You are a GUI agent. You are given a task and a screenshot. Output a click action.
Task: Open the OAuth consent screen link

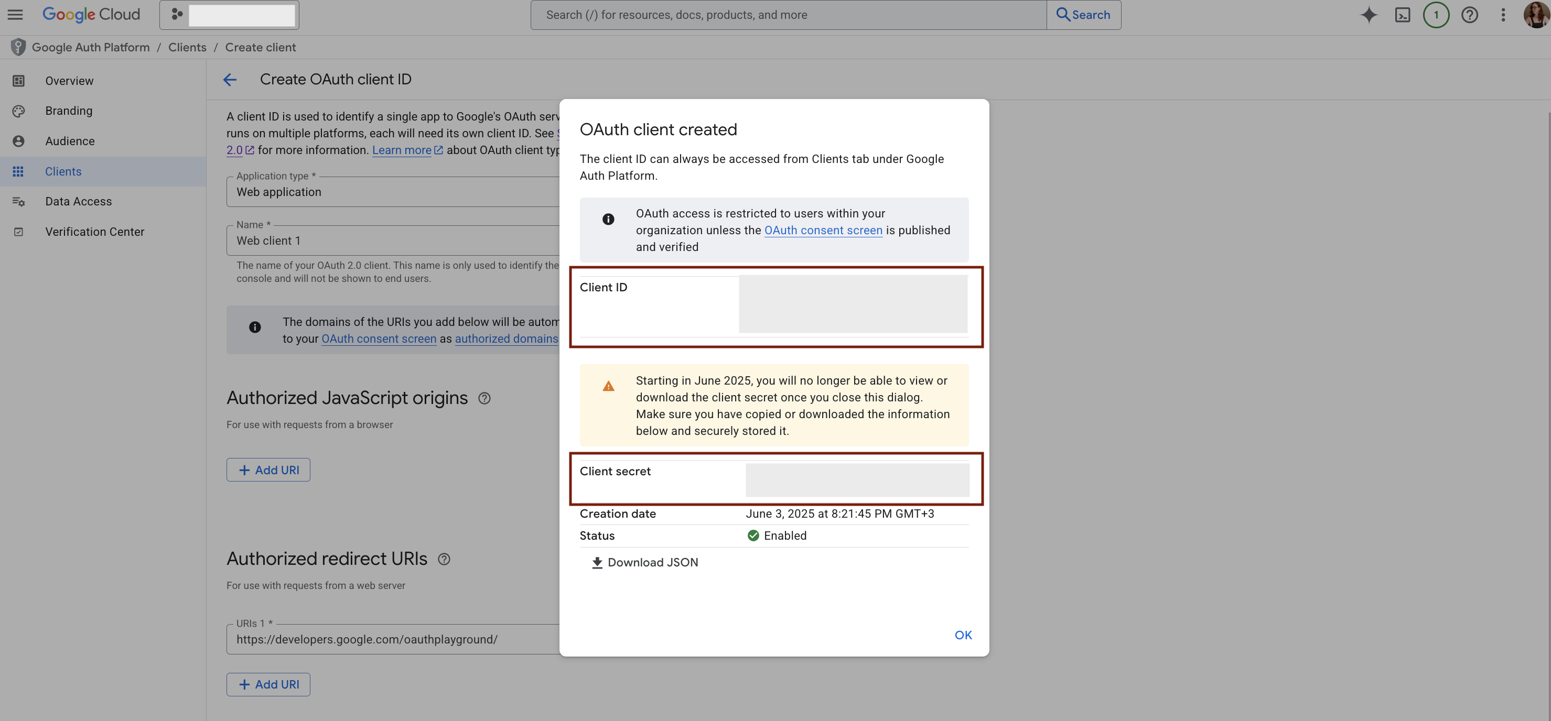click(823, 230)
